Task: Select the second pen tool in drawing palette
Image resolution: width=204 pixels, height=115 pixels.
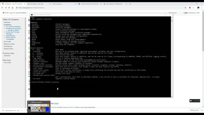Action: pyautogui.click(x=34, y=110)
